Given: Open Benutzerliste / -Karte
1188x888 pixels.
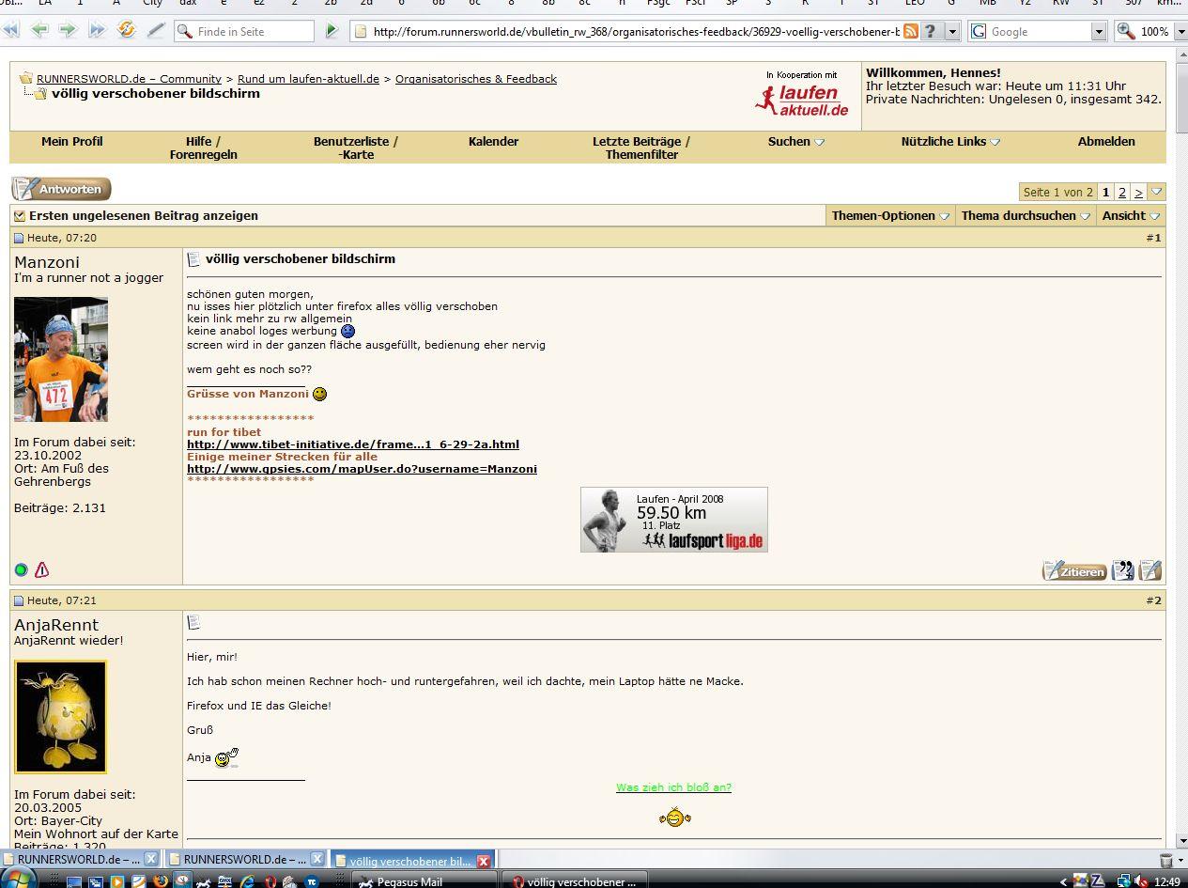Looking at the screenshot, I should click(356, 148).
